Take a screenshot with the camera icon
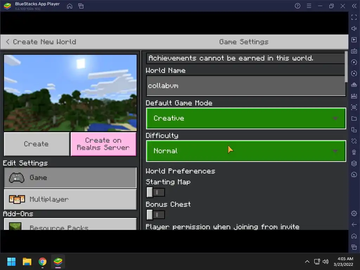This screenshot has width=360, height=270. coord(354,107)
